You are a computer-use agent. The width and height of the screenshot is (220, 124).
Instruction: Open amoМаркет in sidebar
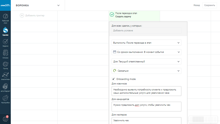coord(5,88)
